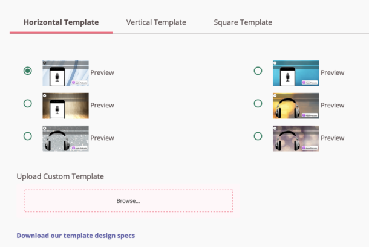Image resolution: width=369 pixels, height=247 pixels.
Task: Choose radio button for purple bokeh headphones template
Action: point(258,136)
